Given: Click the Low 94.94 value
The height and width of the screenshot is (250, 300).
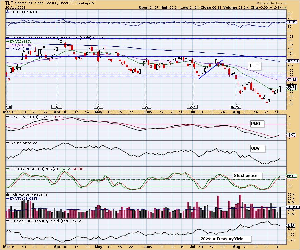Looking at the screenshot, I should 190,7.
